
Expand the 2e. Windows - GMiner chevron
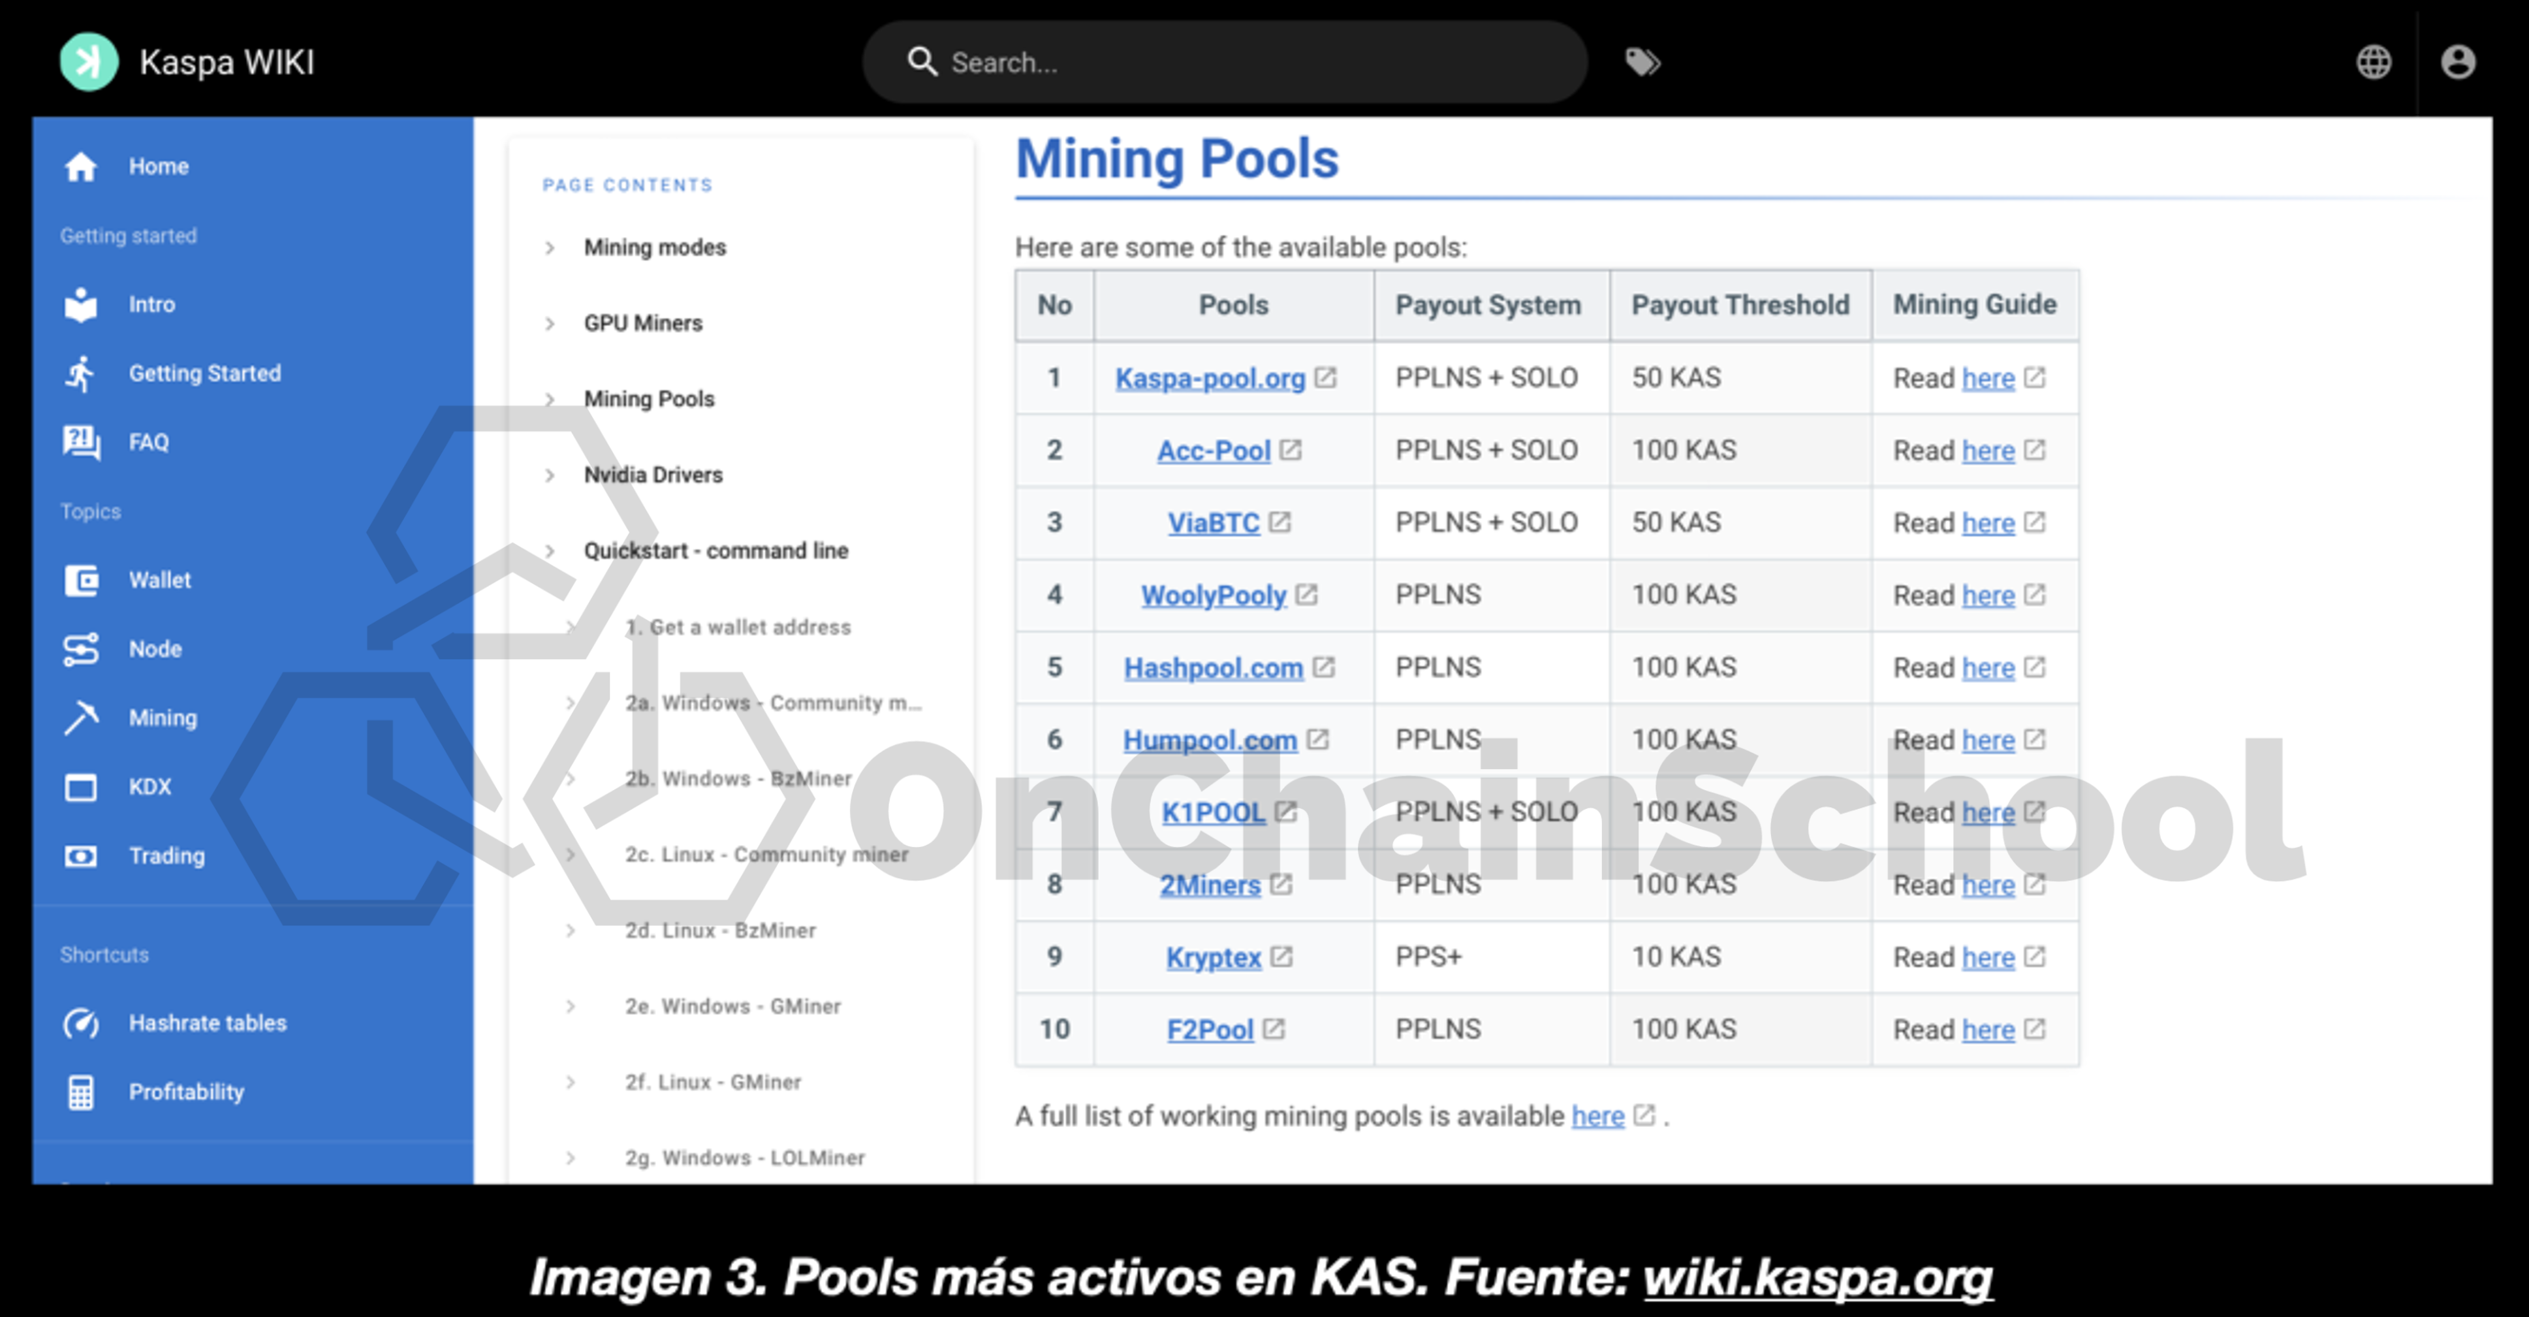[571, 1006]
